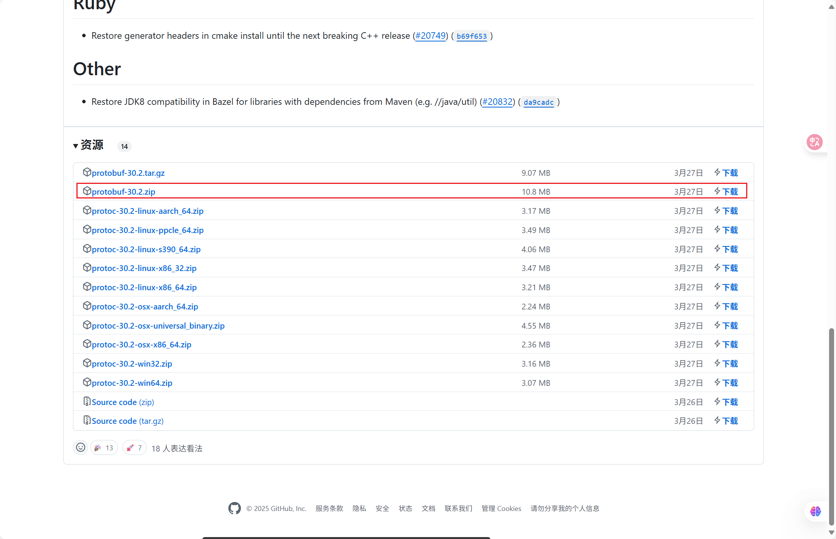Open 服务条款 footer link

(329, 508)
